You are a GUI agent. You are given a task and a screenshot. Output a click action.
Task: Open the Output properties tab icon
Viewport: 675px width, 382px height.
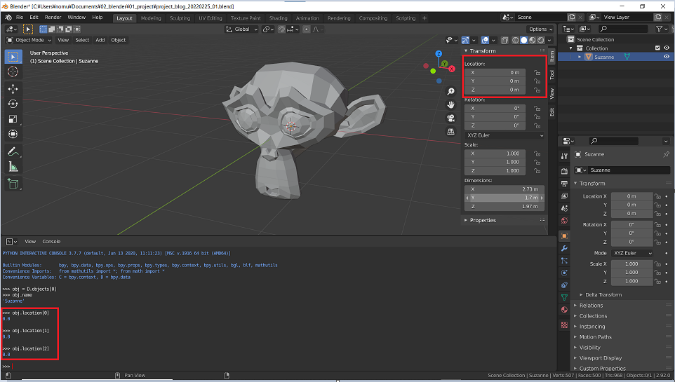(x=564, y=184)
